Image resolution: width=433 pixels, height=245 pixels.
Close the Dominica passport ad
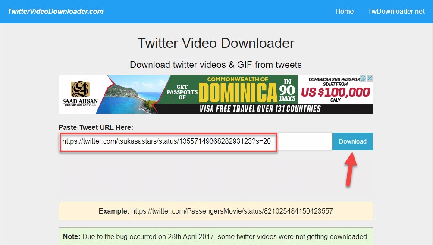[370, 79]
